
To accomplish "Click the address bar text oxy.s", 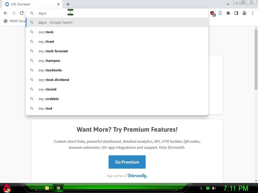I will (x=42, y=13).
